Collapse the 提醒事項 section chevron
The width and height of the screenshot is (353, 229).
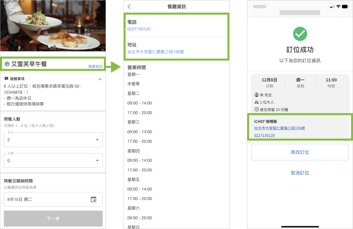100,79
